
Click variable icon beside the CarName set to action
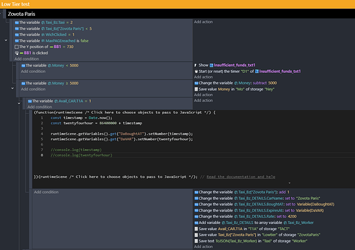[x=196, y=198]
